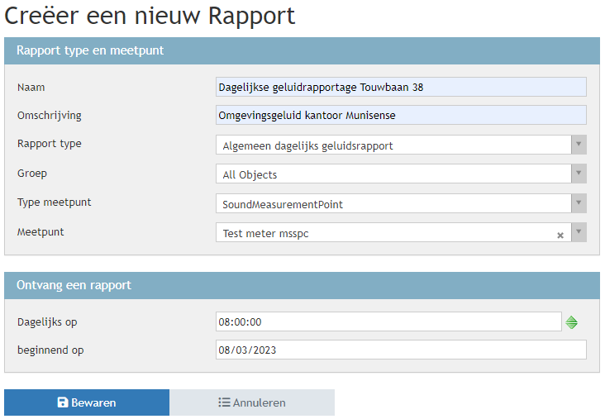
Task: Expand the Meetpunt dropdown arrow
Action: 579,233
